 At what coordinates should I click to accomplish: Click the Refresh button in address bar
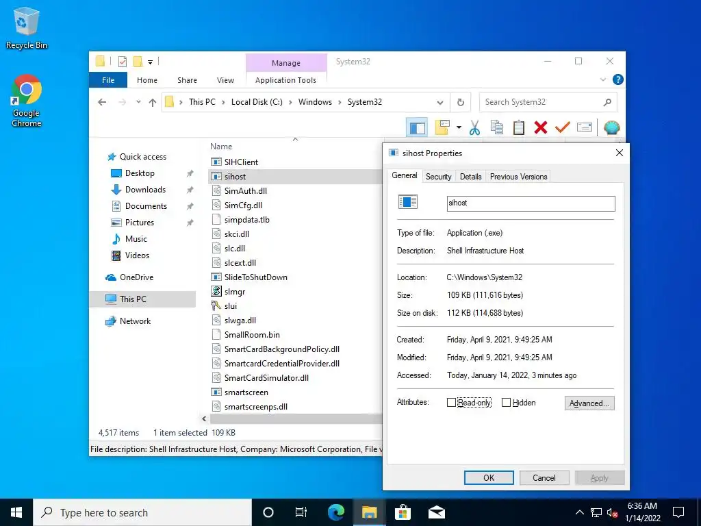461,102
